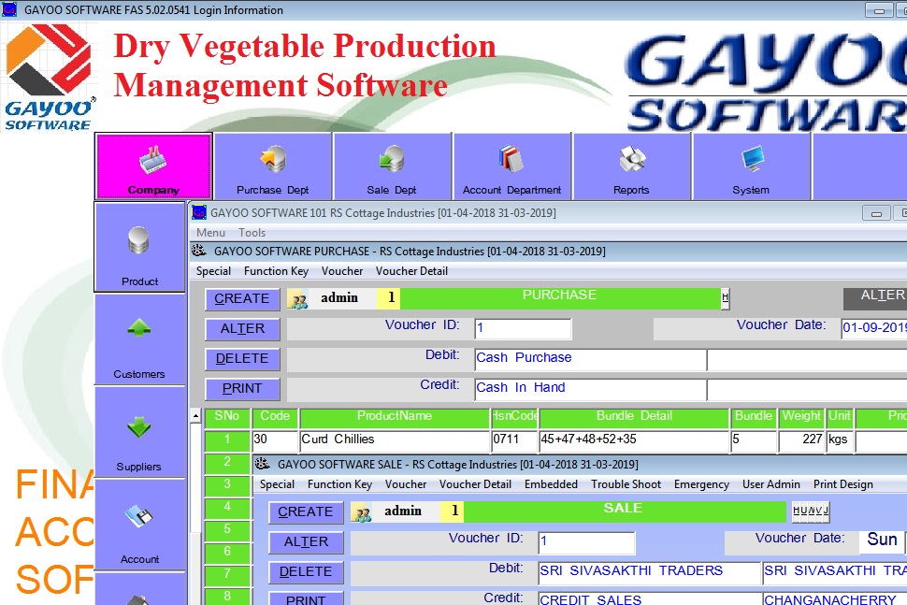Click the Debit field showing Cash Purchase
This screenshot has height=605, width=907.
click(591, 359)
